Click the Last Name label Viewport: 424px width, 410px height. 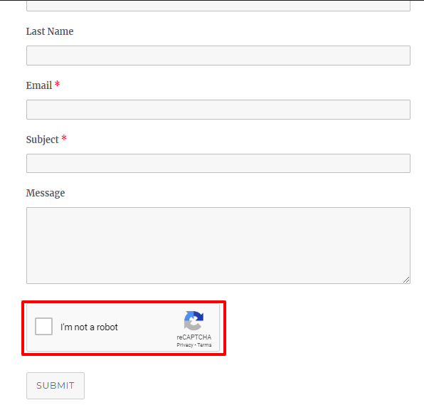pyautogui.click(x=50, y=31)
